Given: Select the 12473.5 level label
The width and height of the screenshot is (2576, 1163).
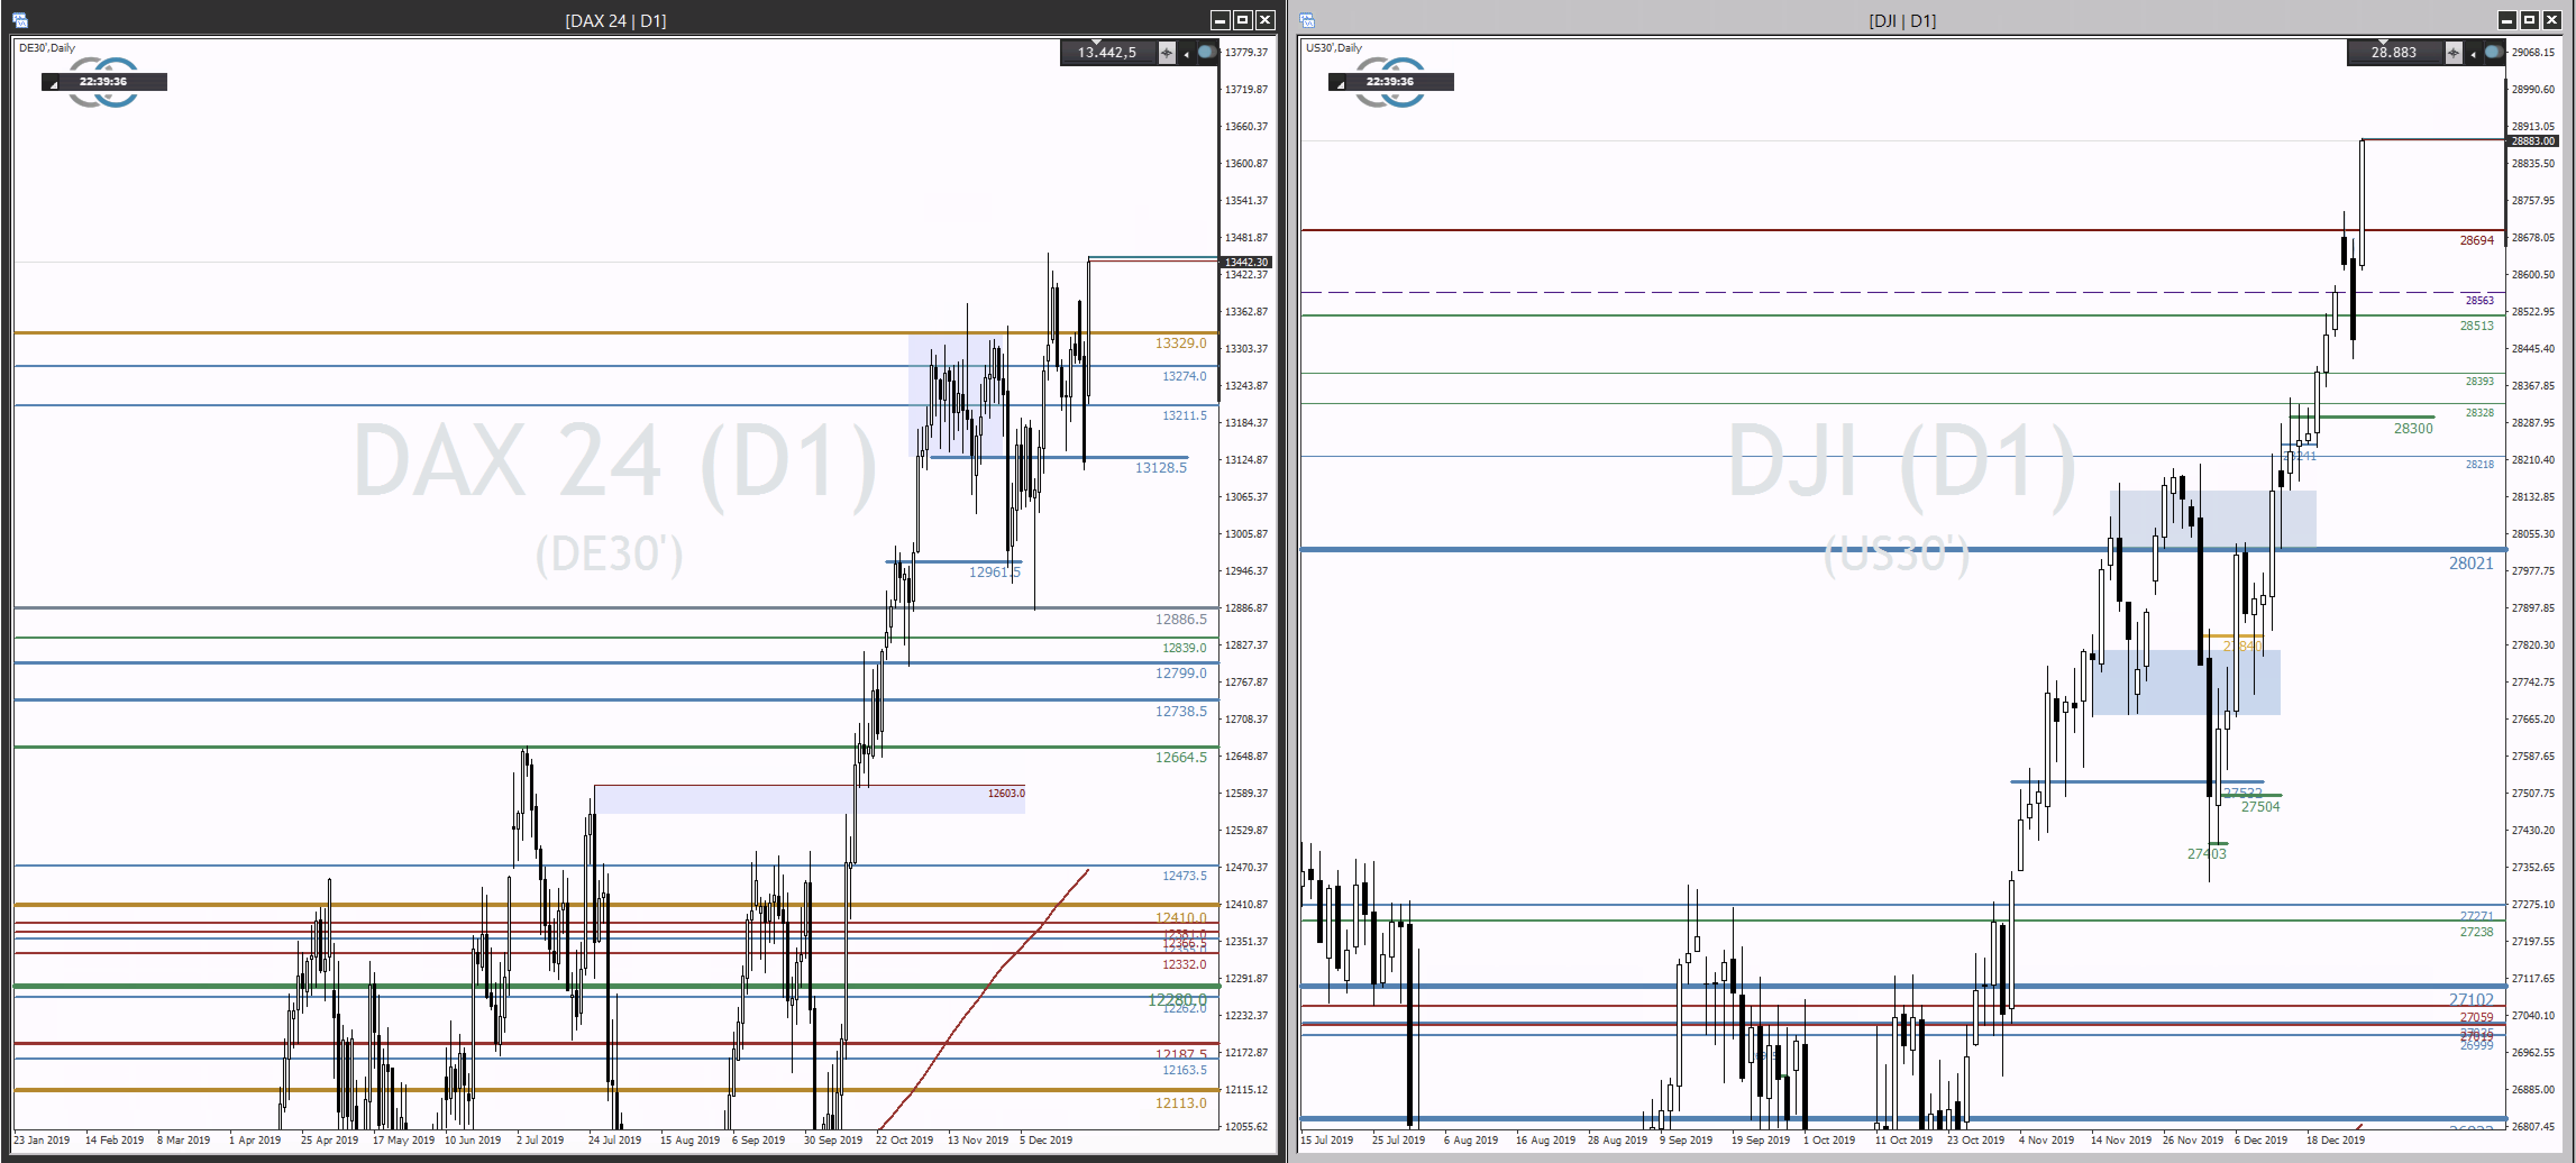Looking at the screenshot, I should pyautogui.click(x=1184, y=875).
